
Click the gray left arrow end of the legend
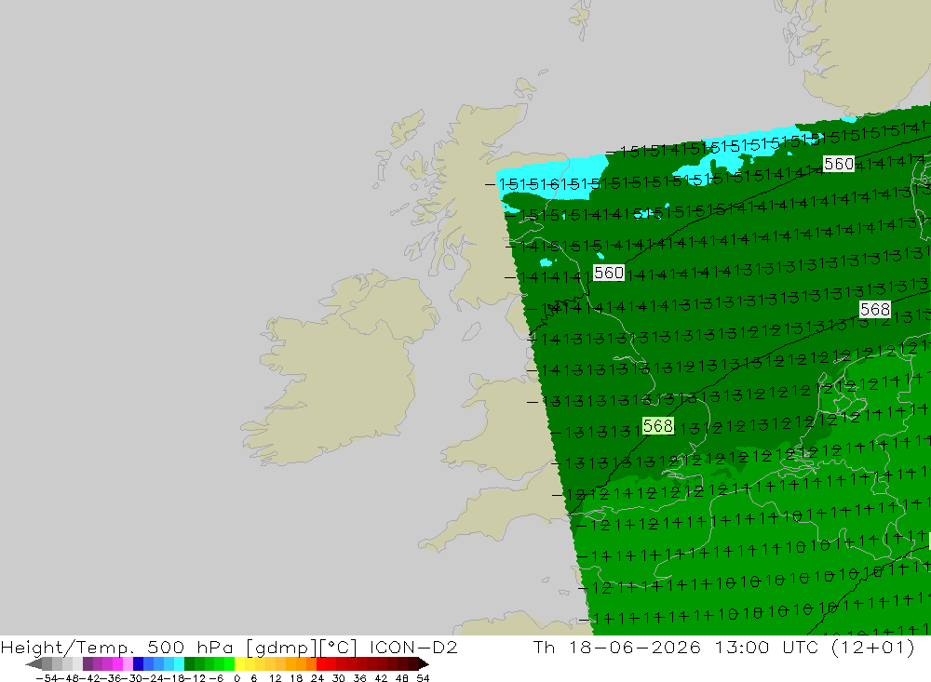pyautogui.click(x=34, y=664)
